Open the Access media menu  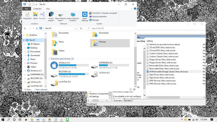[x=51, y=17]
